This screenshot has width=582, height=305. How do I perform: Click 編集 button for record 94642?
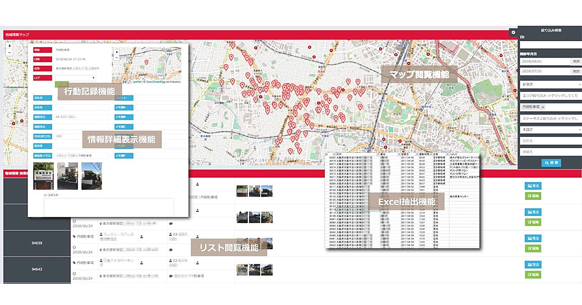533,274
